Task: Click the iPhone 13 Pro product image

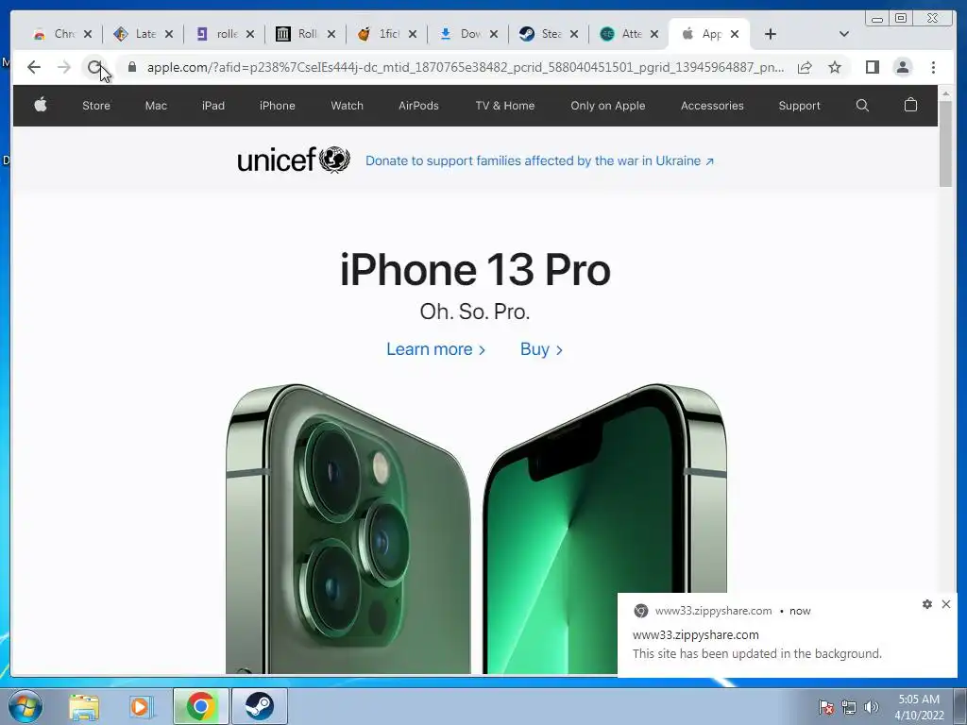Action: point(476,529)
